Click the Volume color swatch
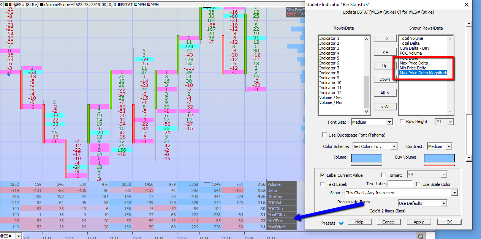481x239 pixels. [367, 158]
